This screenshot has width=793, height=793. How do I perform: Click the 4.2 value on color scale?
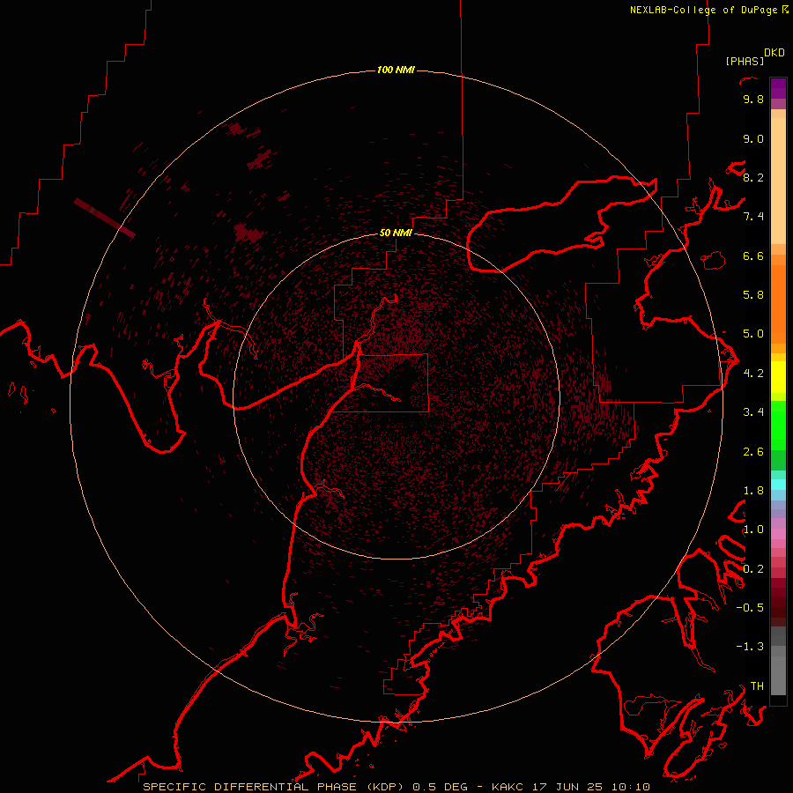tap(753, 374)
